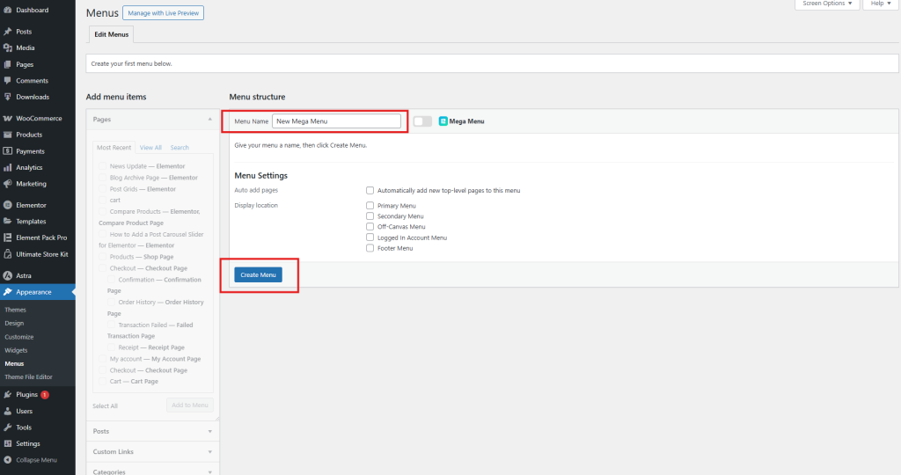Image resolution: width=901 pixels, height=475 pixels.
Task: Click the Comments bubble icon
Action: 7,80
